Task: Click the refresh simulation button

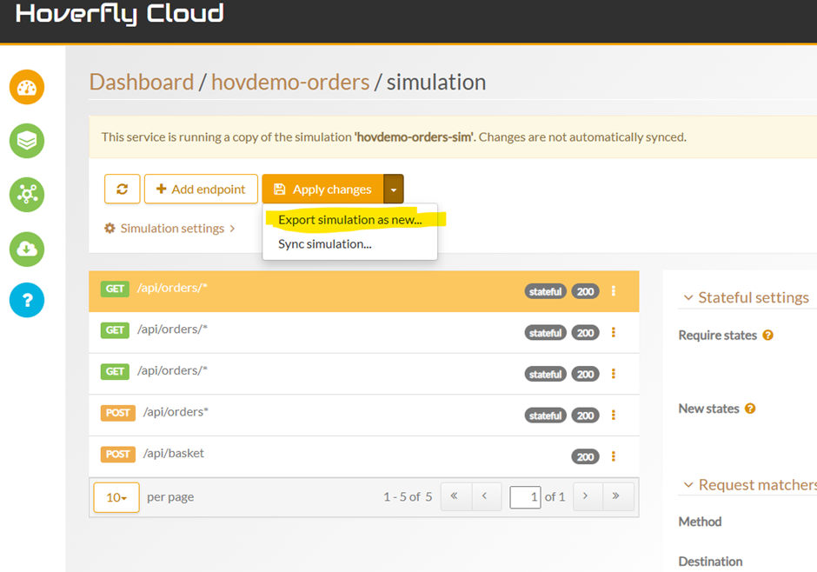Action: tap(122, 190)
